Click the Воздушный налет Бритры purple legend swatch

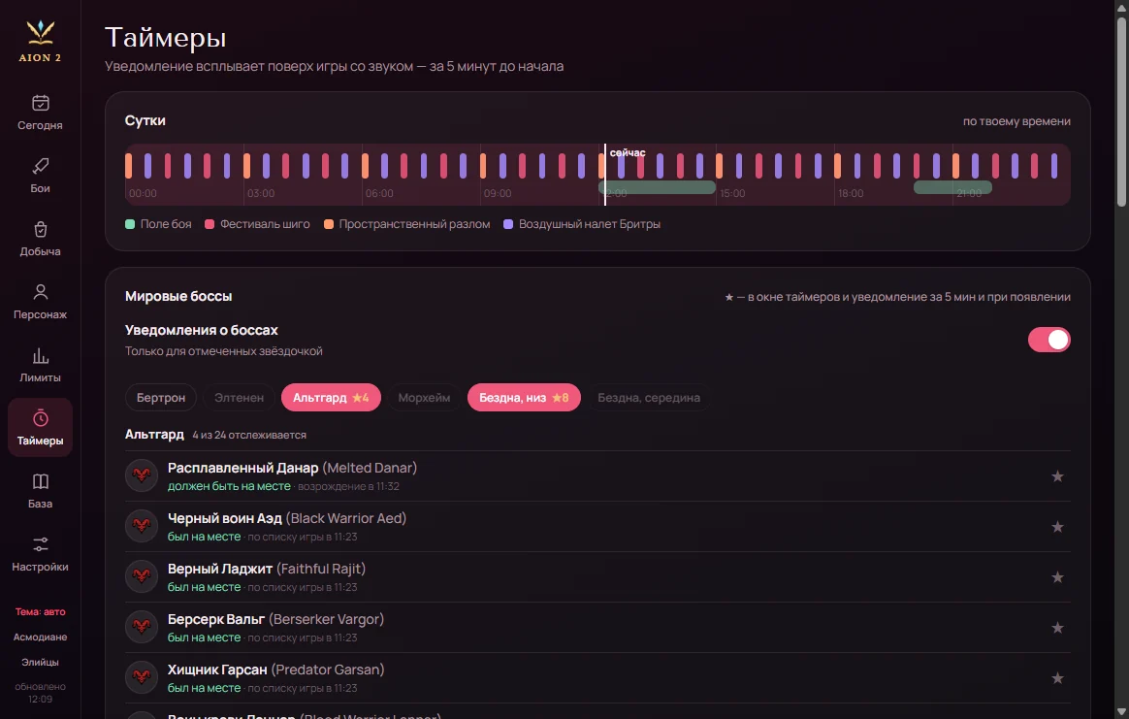click(x=508, y=224)
